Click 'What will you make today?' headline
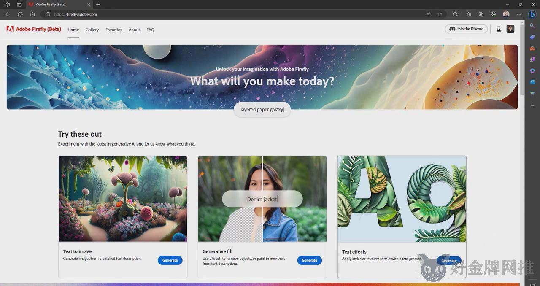Image resolution: width=540 pixels, height=286 pixels. tap(262, 81)
